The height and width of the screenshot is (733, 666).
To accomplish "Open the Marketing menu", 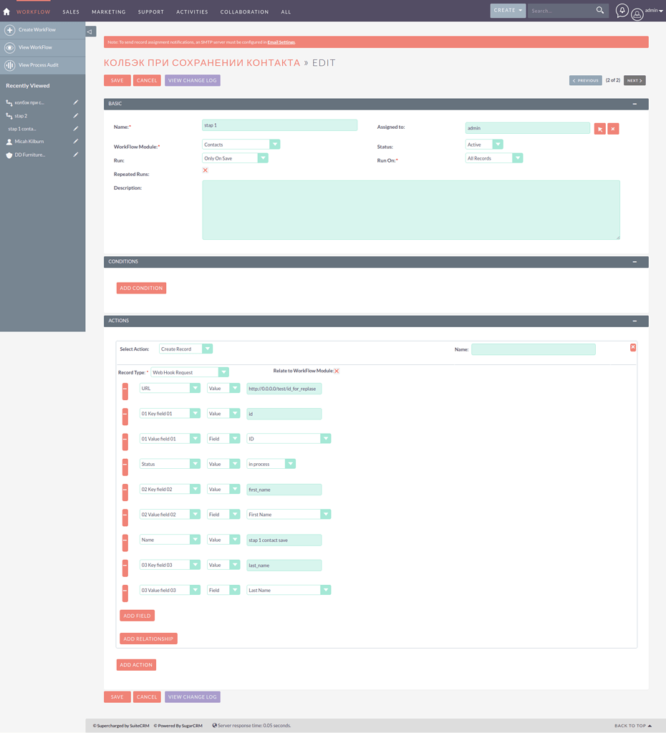I will pos(108,12).
